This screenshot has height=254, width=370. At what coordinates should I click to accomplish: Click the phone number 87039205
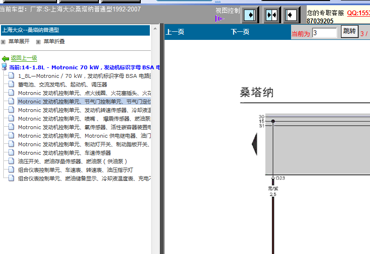320,21
